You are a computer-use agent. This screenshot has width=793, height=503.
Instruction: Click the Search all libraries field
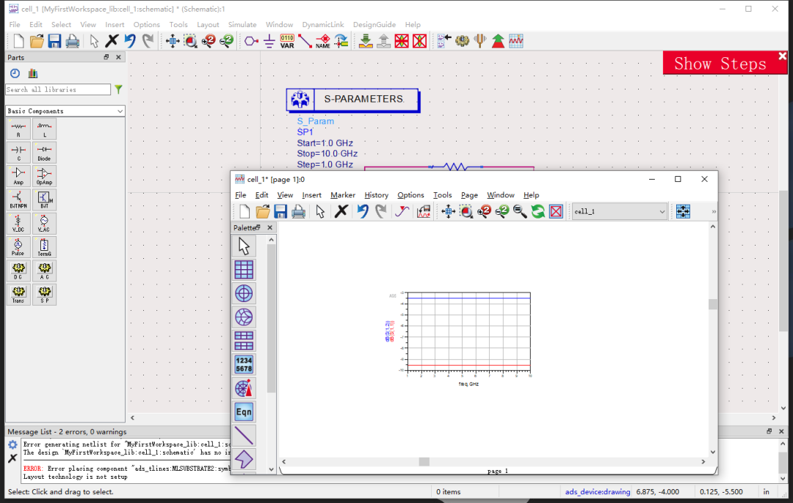[58, 89]
